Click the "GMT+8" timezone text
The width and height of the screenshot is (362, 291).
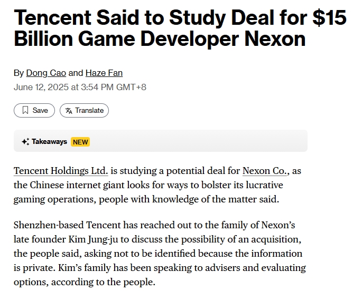point(134,87)
